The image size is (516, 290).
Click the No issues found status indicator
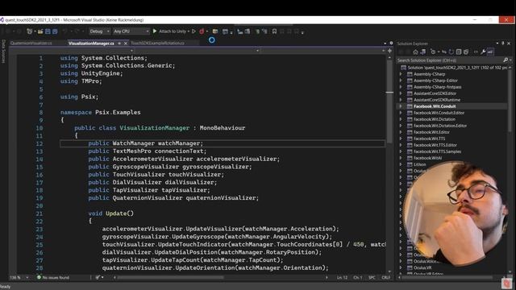pos(53,277)
